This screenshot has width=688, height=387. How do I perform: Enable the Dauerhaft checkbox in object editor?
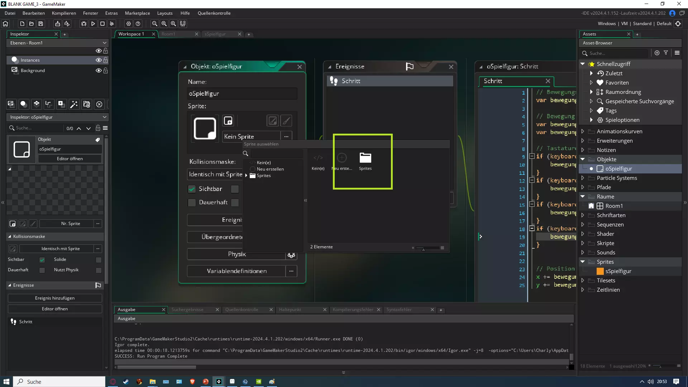tap(192, 202)
